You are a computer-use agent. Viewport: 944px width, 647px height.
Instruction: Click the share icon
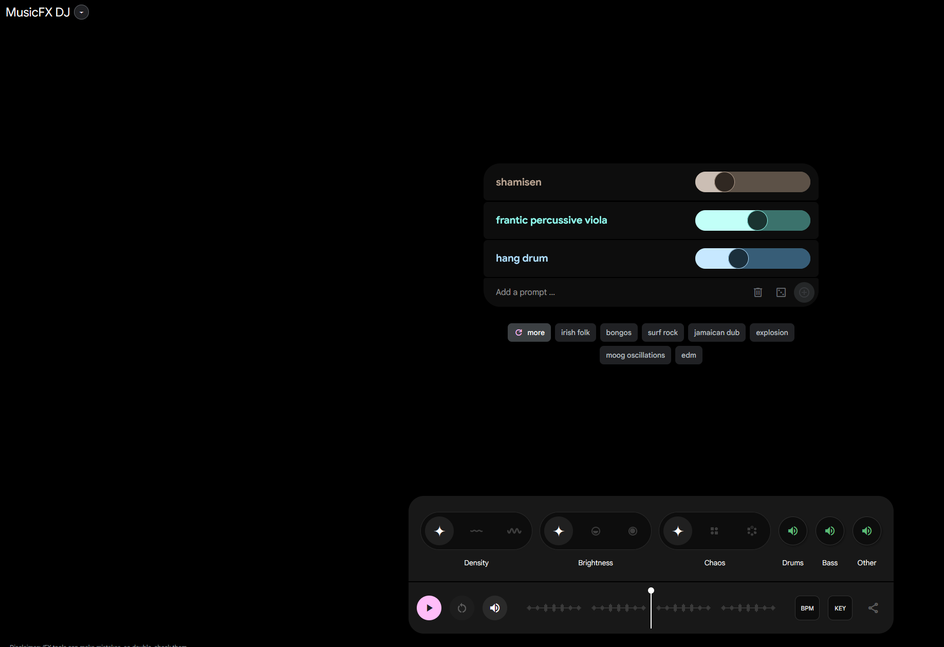[873, 608]
